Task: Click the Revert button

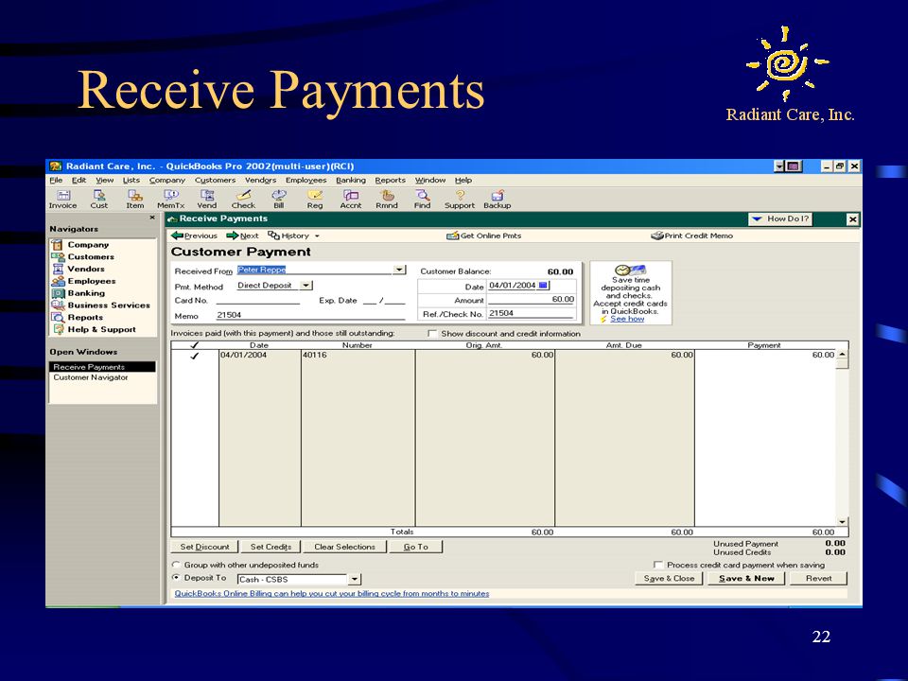Action: (x=818, y=578)
